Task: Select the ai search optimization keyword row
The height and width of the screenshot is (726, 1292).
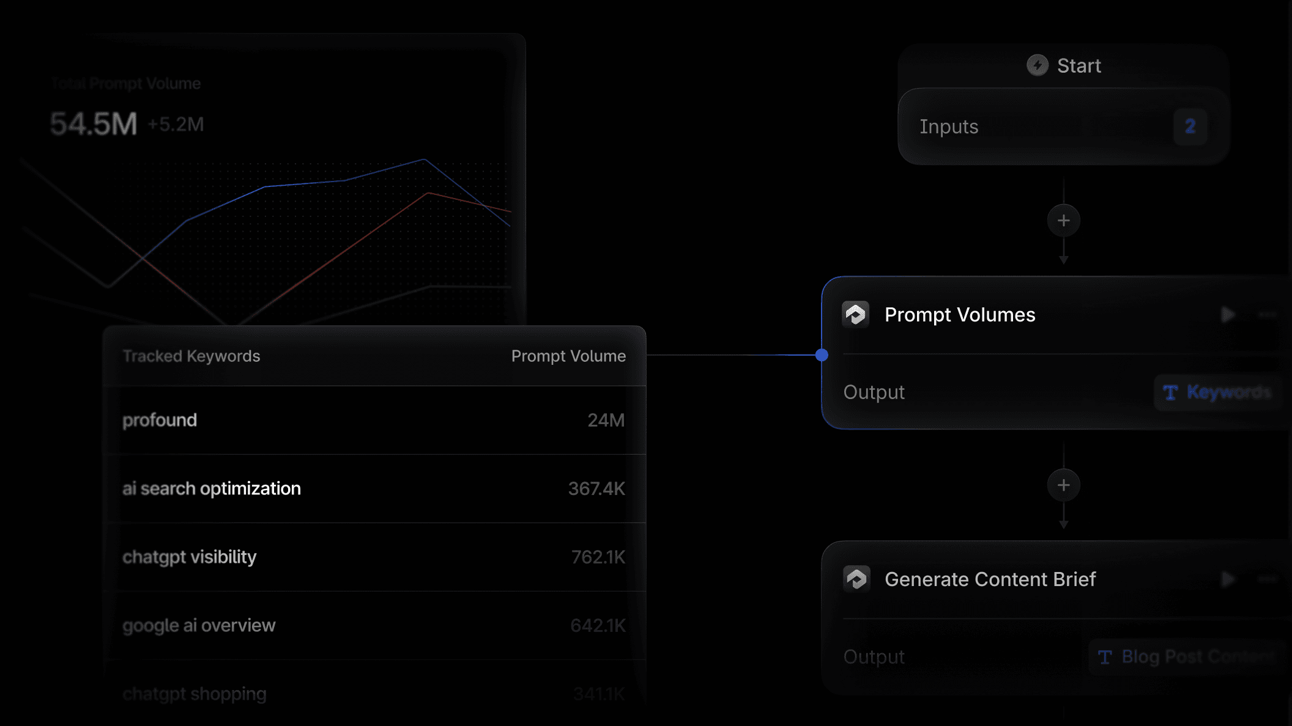Action: coord(373,488)
